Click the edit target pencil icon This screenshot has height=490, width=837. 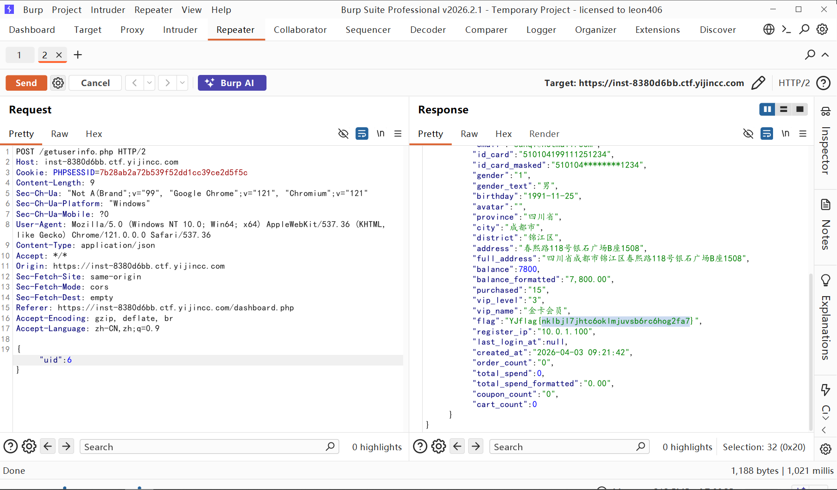(758, 83)
